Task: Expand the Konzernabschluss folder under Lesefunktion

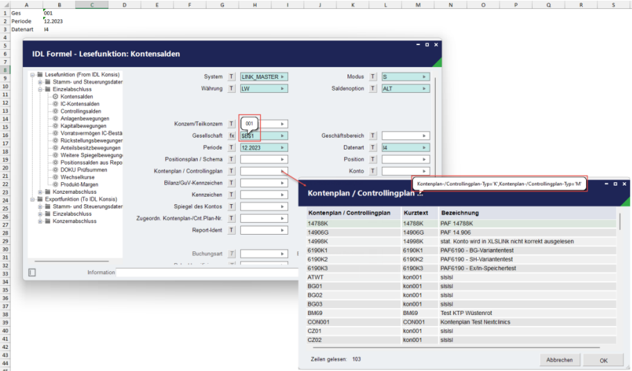Action: 40,192
